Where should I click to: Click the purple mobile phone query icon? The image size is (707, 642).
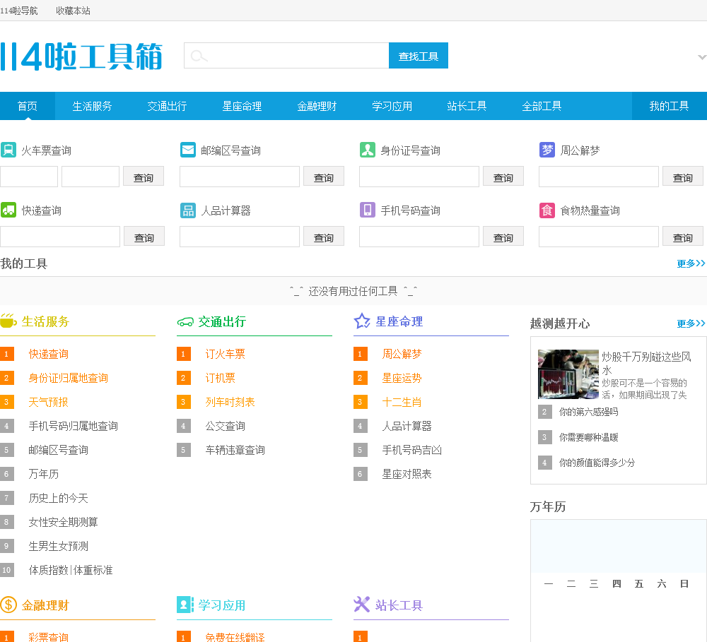point(368,210)
